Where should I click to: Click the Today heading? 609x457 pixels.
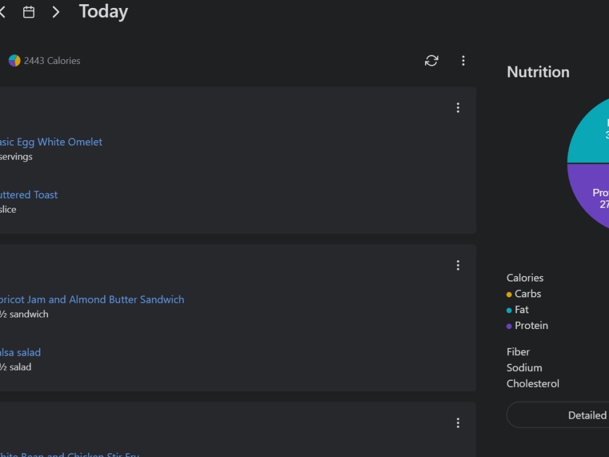[104, 12]
